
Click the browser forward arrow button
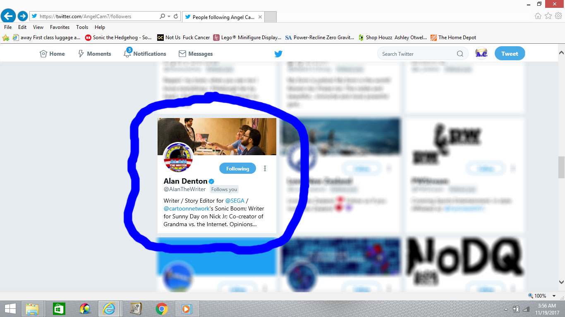click(x=22, y=16)
